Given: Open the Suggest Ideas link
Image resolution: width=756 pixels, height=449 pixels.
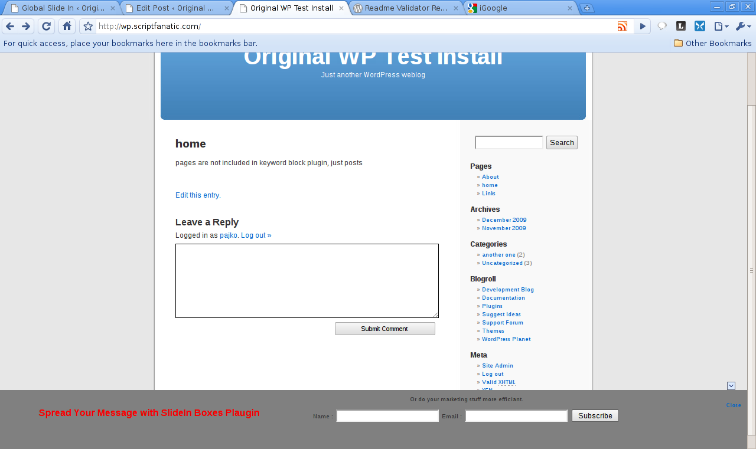Looking at the screenshot, I should coord(501,314).
